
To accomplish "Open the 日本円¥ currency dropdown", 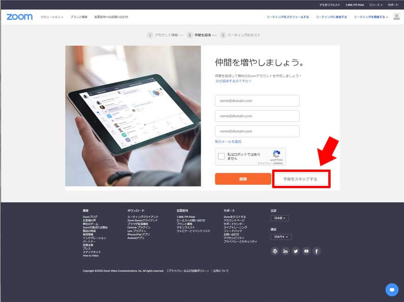I will point(281,237).
